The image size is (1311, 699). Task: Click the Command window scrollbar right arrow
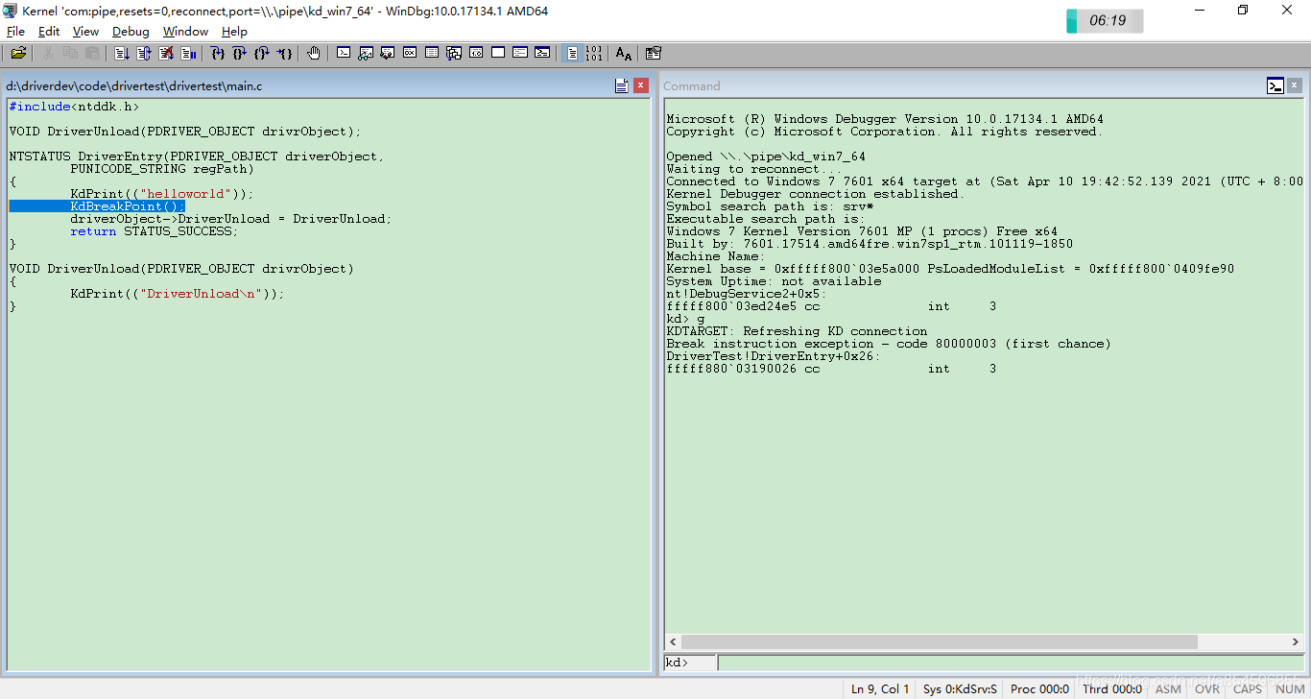coord(1295,641)
